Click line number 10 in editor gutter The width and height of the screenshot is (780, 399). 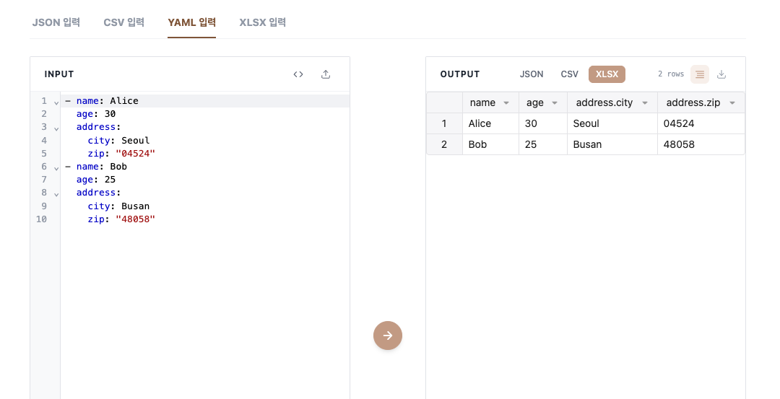[41, 219]
